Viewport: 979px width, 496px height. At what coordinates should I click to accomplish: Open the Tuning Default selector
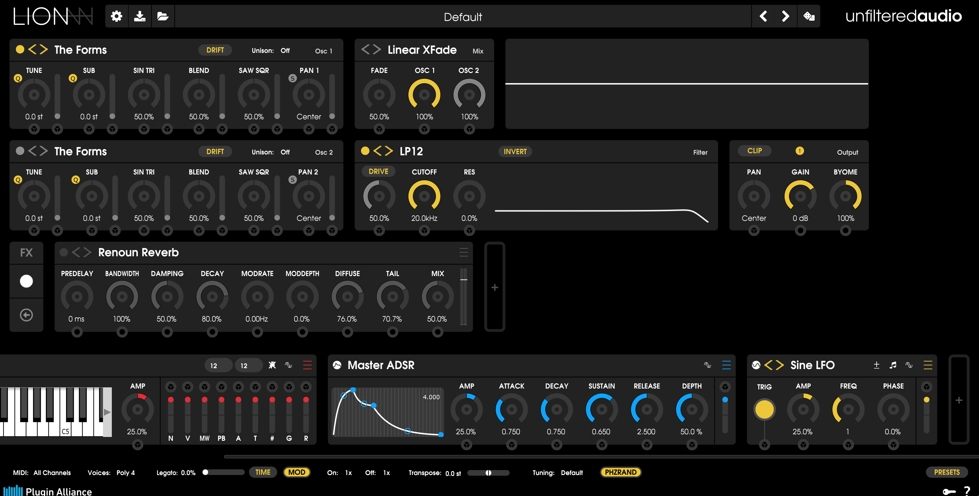[572, 473]
